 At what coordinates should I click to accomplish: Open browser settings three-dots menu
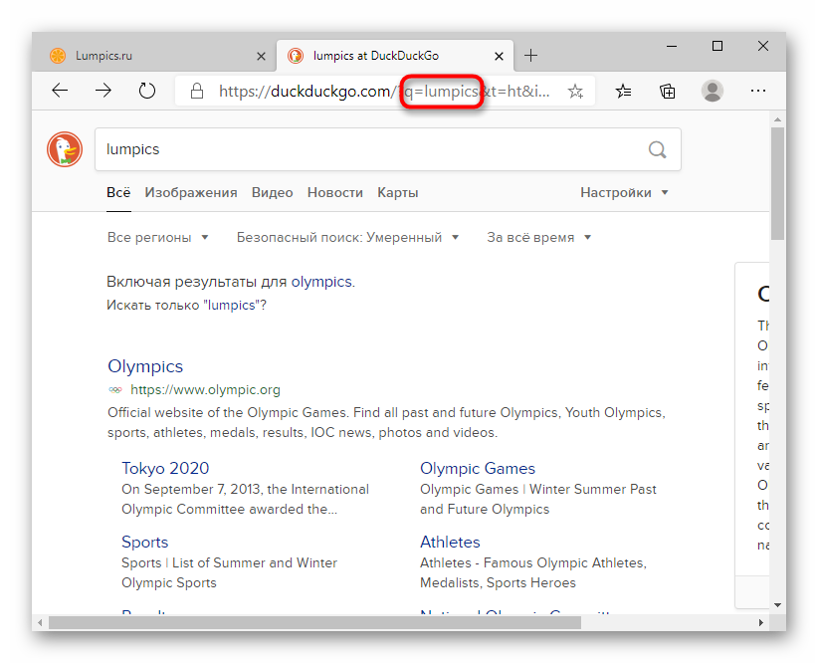758,91
